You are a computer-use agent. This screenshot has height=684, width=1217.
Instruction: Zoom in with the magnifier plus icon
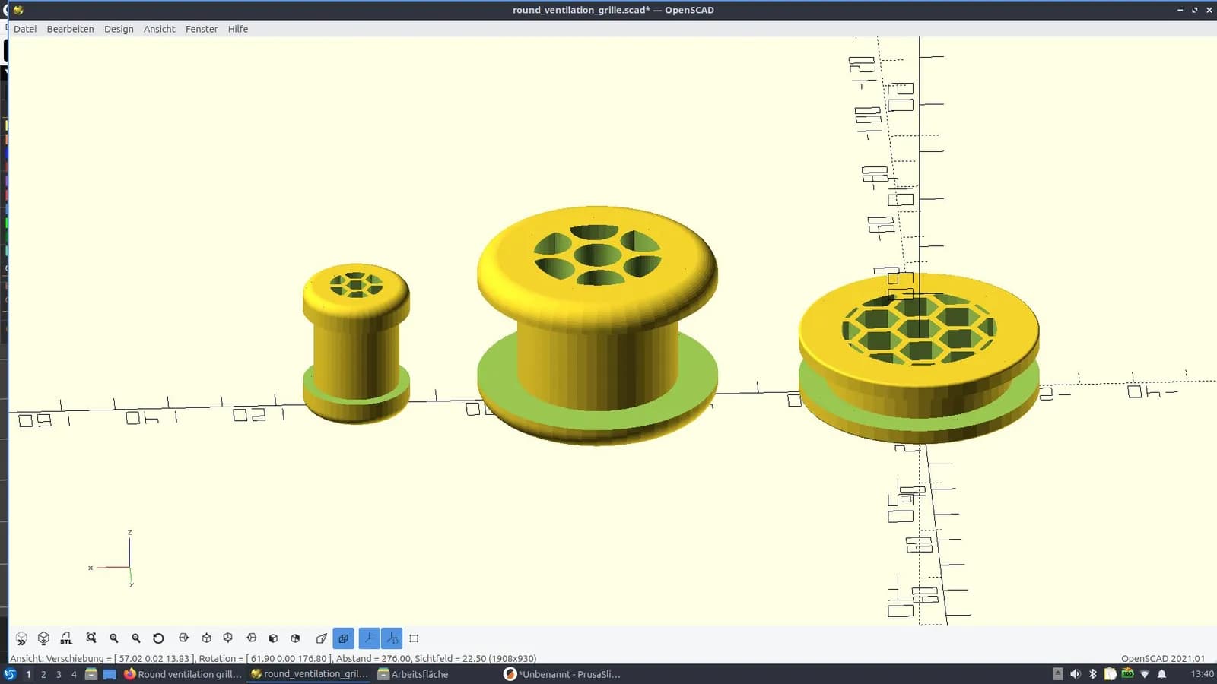pyautogui.click(x=114, y=638)
